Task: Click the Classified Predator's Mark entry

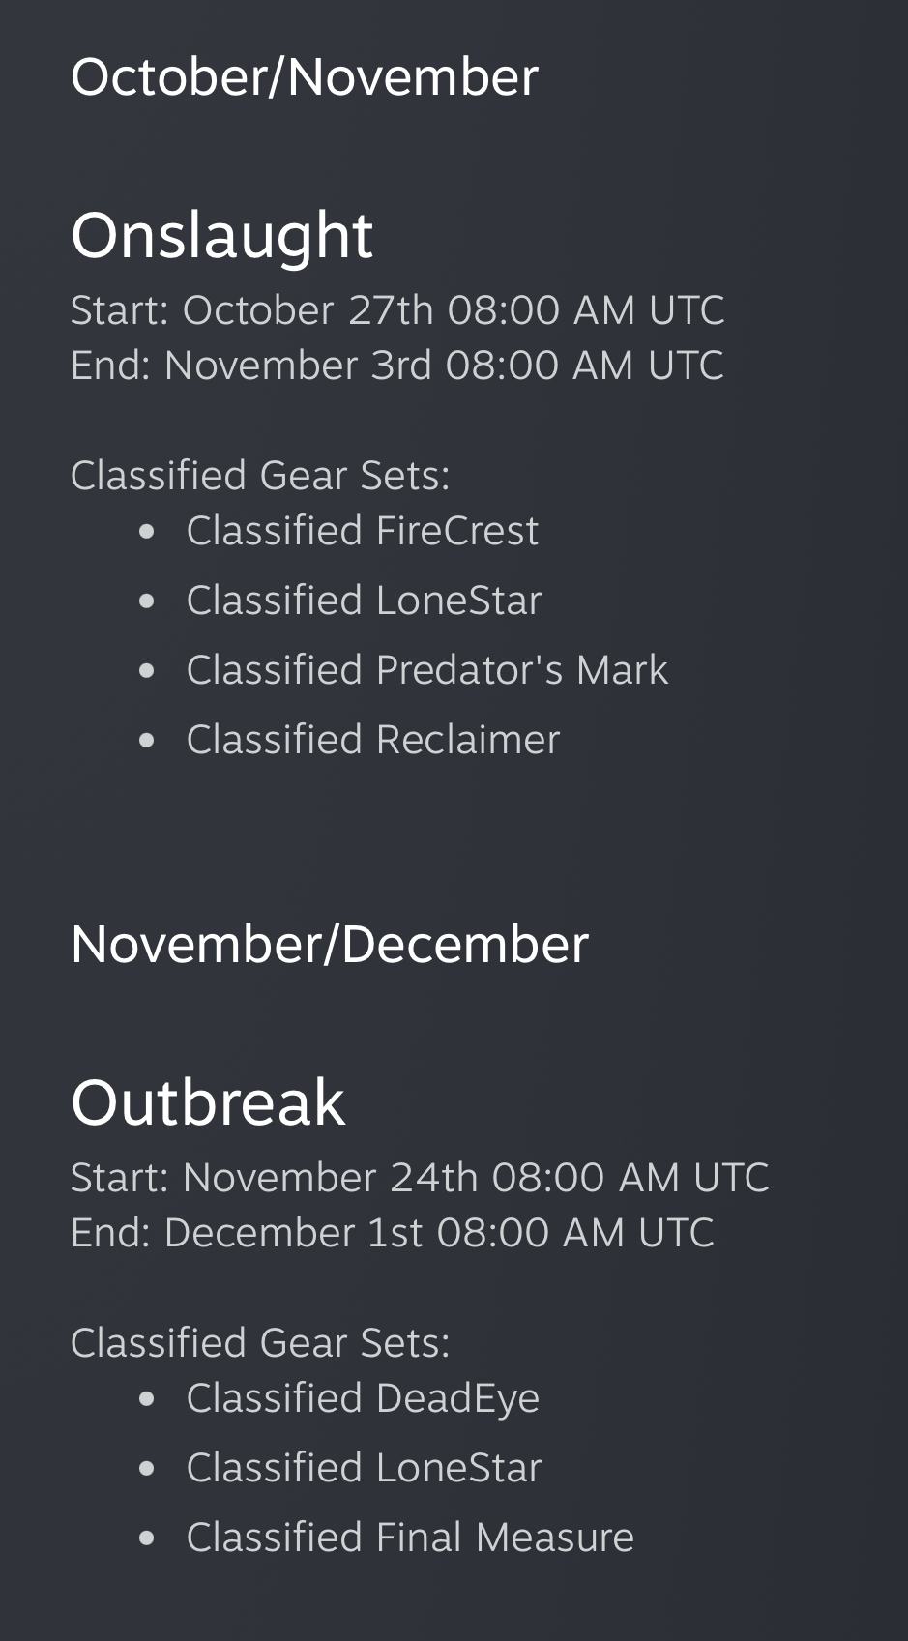Action: point(426,670)
